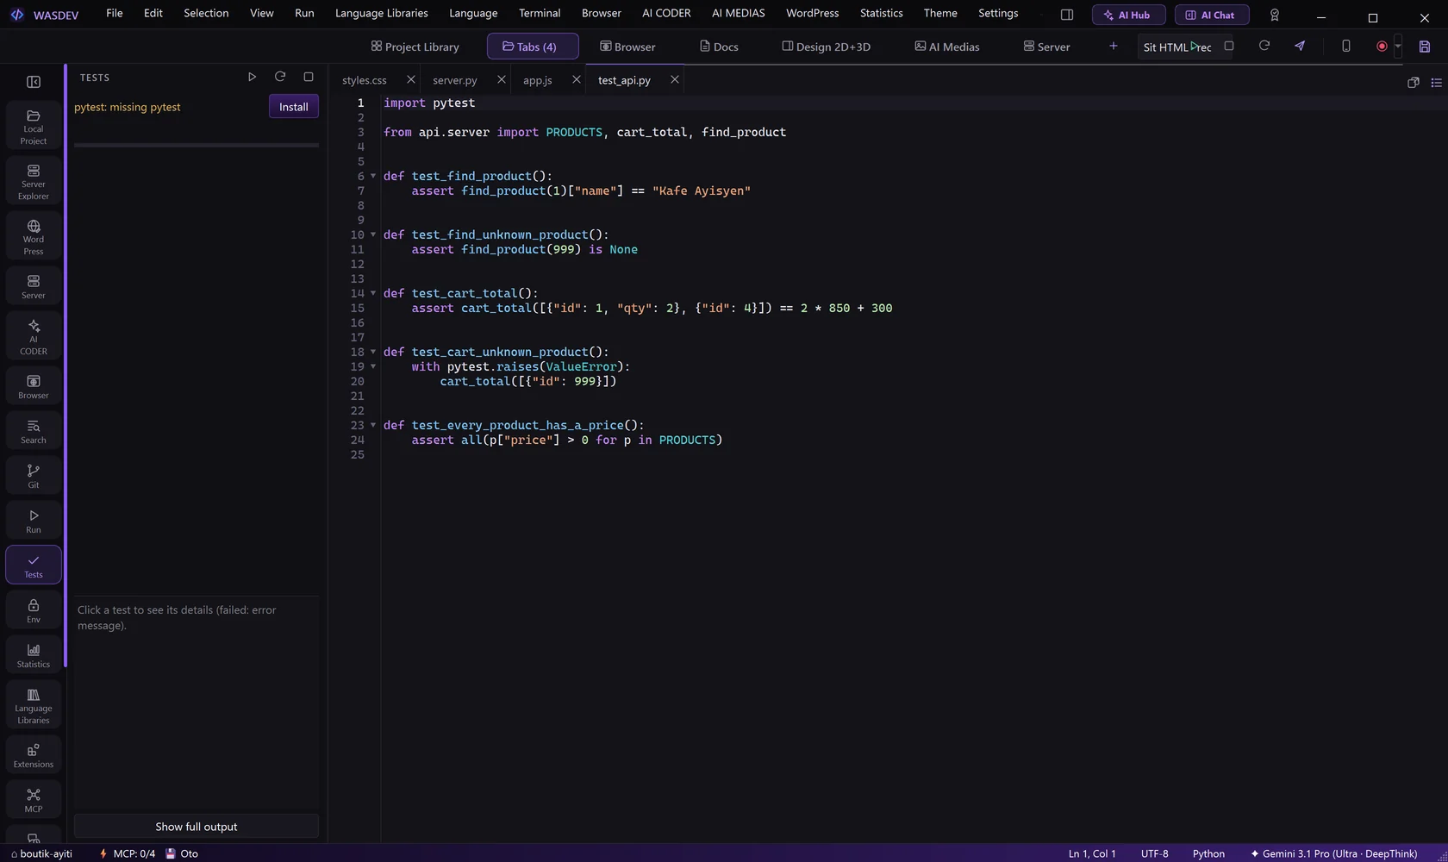Click the tests progress bar
Viewport: 1448px width, 862px height.
[x=197, y=145]
